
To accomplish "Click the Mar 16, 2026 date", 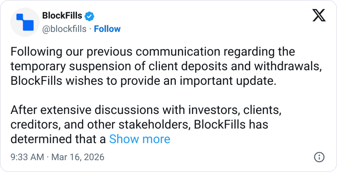I will (78, 157).
